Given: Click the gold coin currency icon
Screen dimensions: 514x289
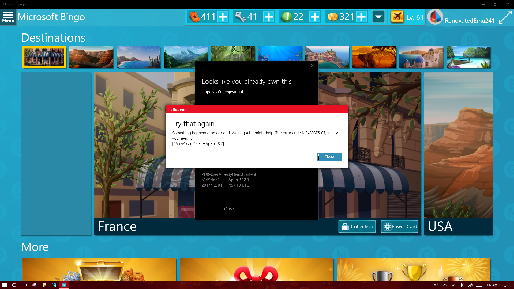Looking at the screenshot, I should pos(333,17).
